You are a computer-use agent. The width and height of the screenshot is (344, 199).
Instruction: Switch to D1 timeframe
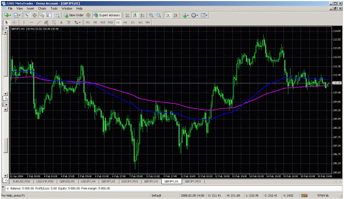pyautogui.click(x=133, y=22)
